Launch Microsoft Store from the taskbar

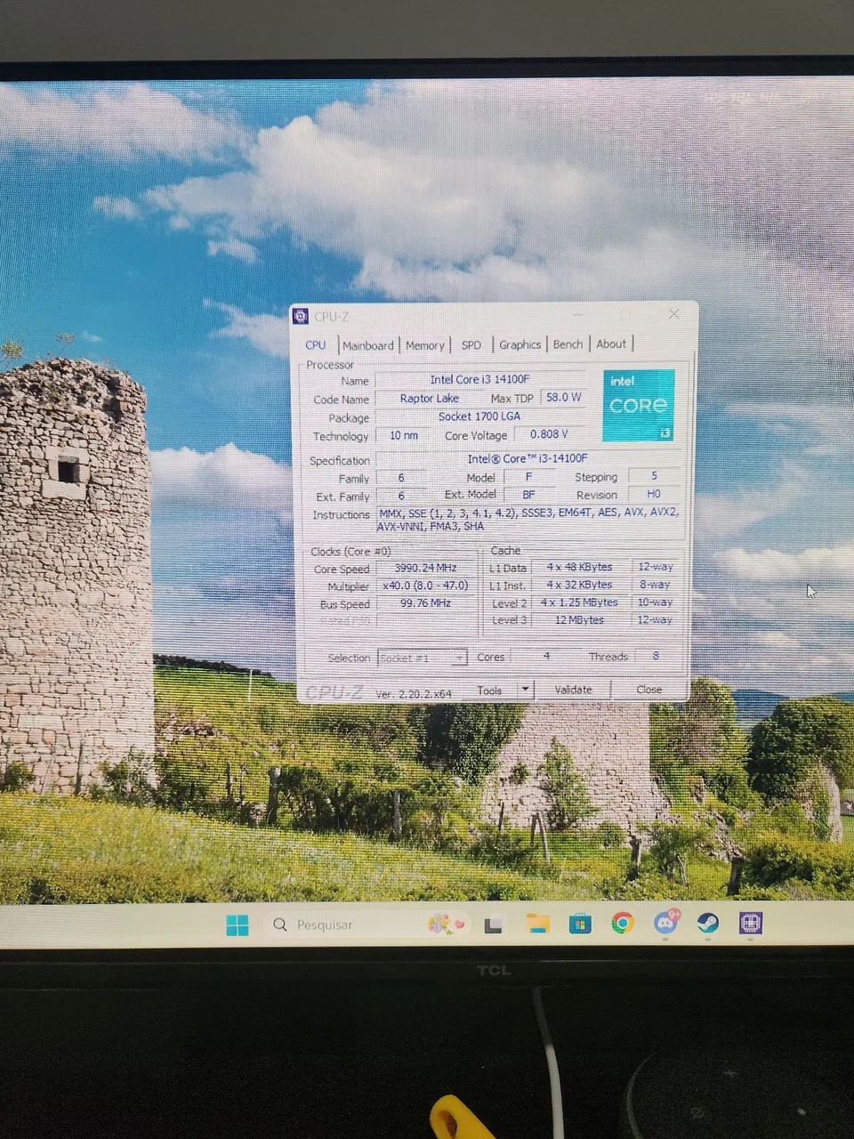[580, 924]
